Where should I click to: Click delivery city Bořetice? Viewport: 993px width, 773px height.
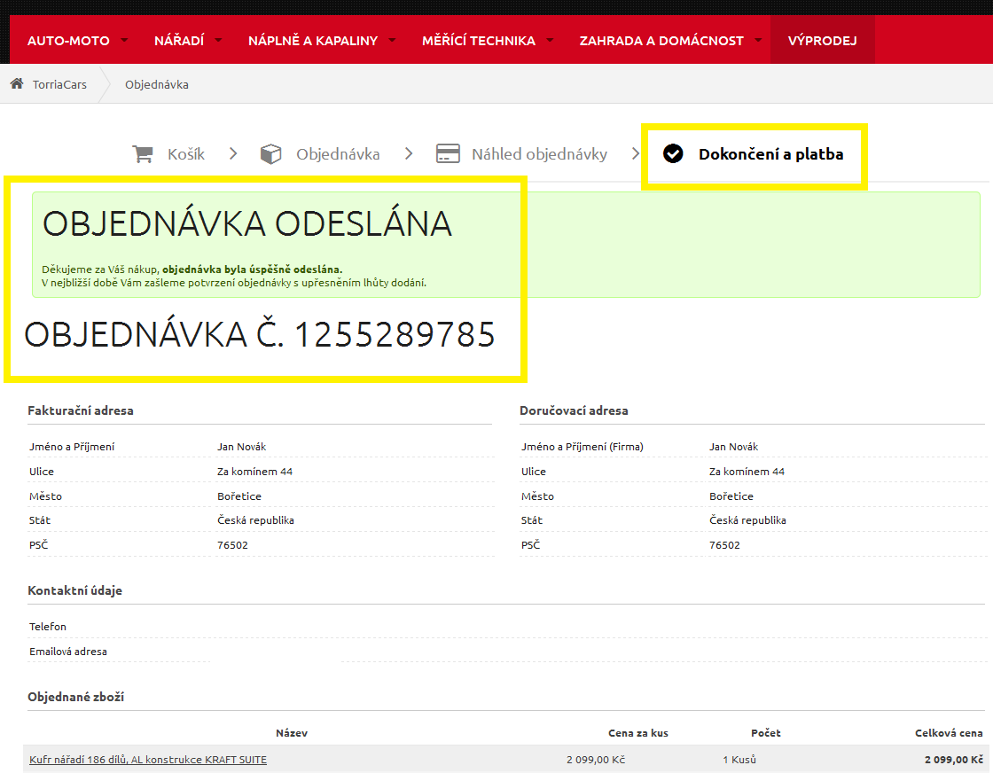point(731,496)
